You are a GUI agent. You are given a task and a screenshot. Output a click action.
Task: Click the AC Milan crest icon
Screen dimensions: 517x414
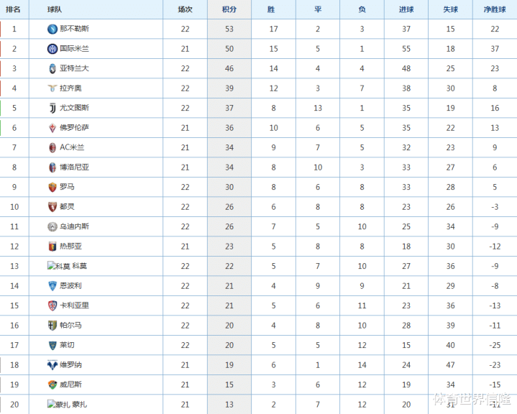(x=52, y=147)
